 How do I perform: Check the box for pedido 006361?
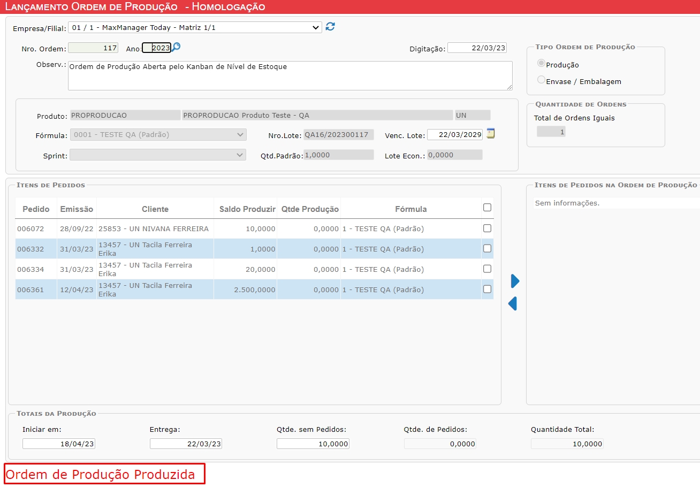point(487,289)
